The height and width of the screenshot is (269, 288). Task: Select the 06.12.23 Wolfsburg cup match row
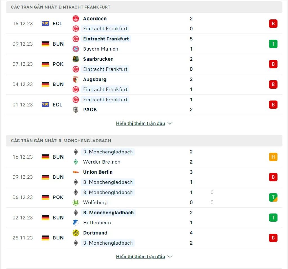tap(144, 197)
